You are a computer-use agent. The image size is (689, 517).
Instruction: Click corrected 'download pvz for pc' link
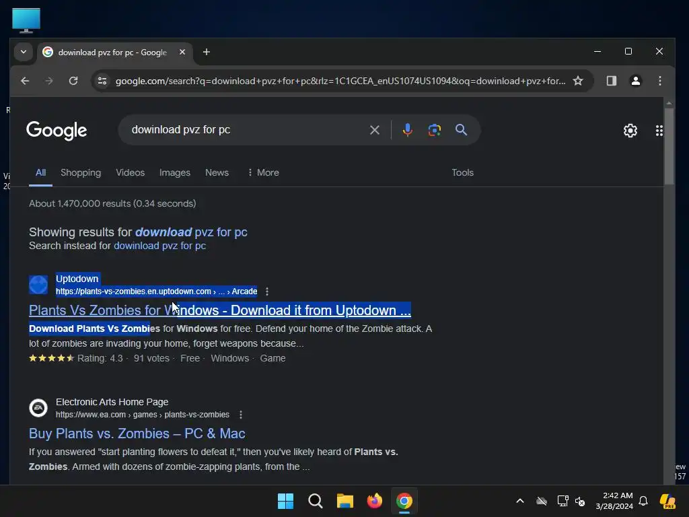(191, 232)
